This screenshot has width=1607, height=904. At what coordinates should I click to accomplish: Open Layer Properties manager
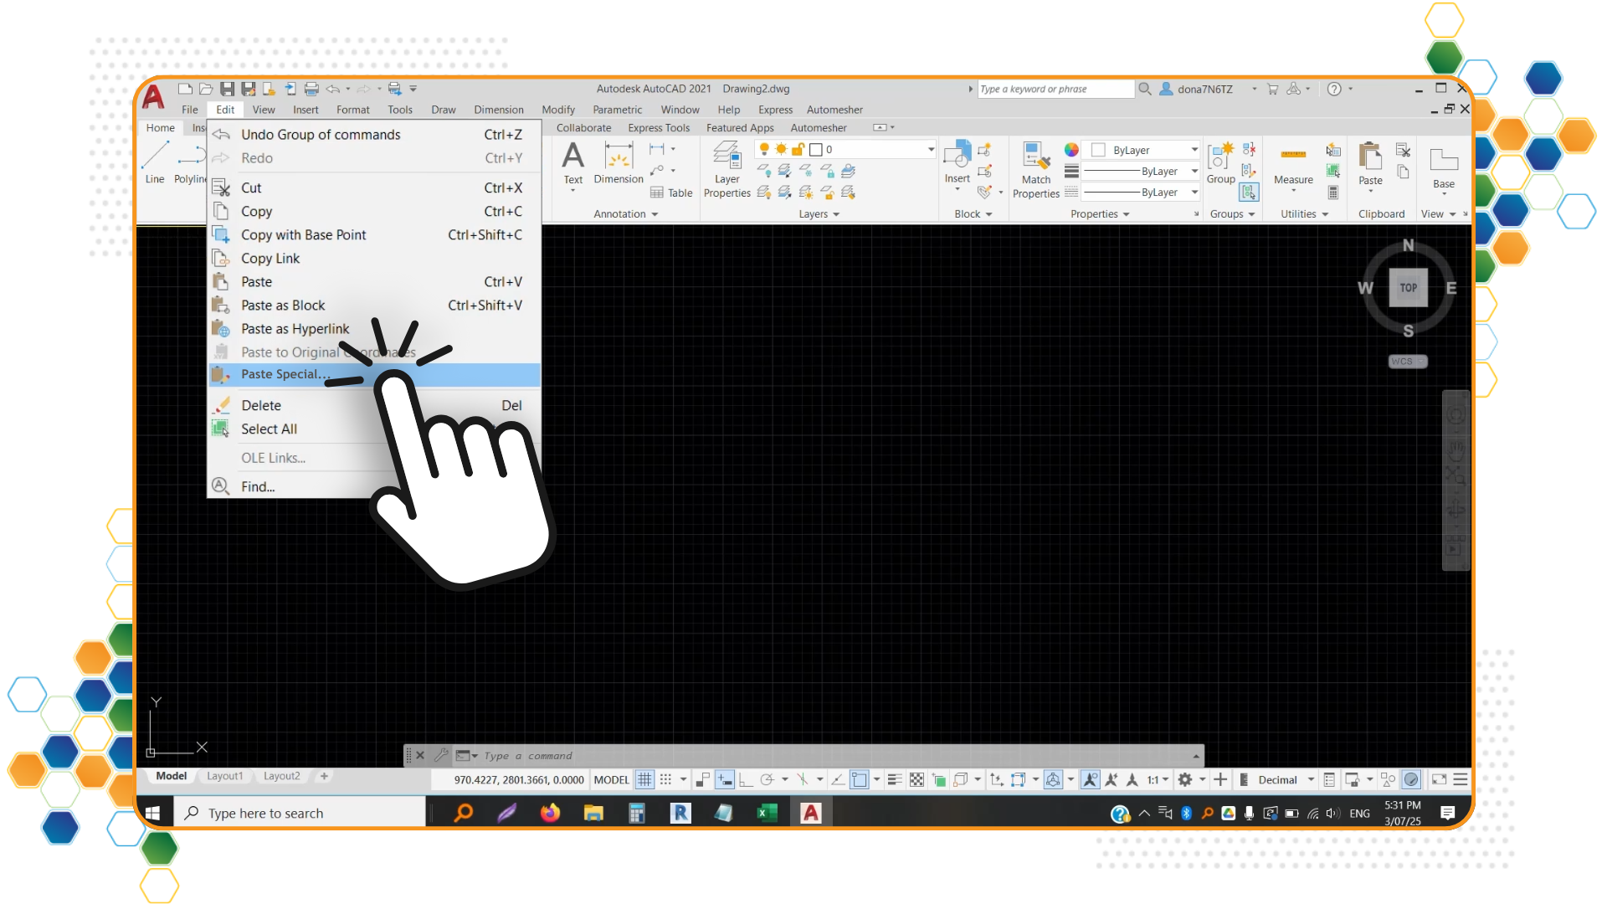point(727,170)
